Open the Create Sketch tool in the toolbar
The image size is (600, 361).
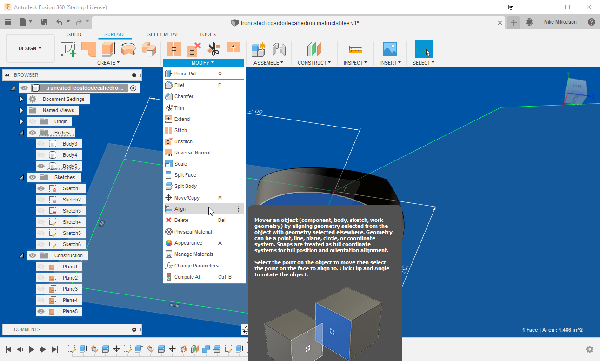point(69,49)
